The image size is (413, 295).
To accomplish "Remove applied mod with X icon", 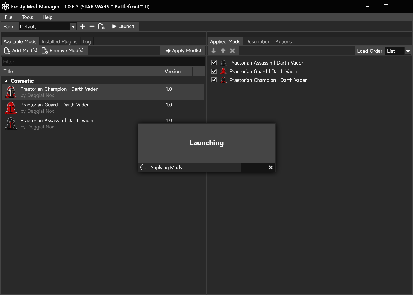I will click(x=232, y=51).
